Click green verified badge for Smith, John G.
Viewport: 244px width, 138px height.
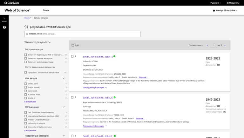[115, 136]
